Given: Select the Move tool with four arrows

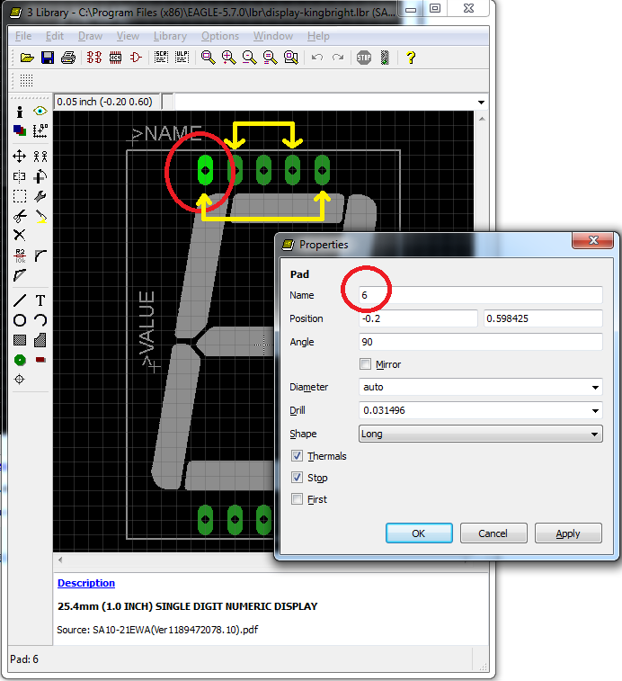Looking at the screenshot, I should [x=19, y=156].
